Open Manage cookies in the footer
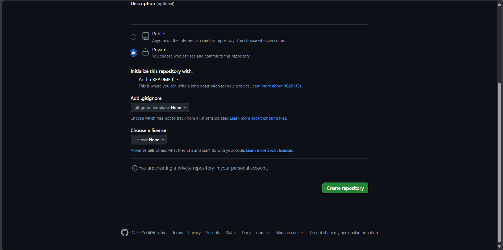 (x=290, y=233)
